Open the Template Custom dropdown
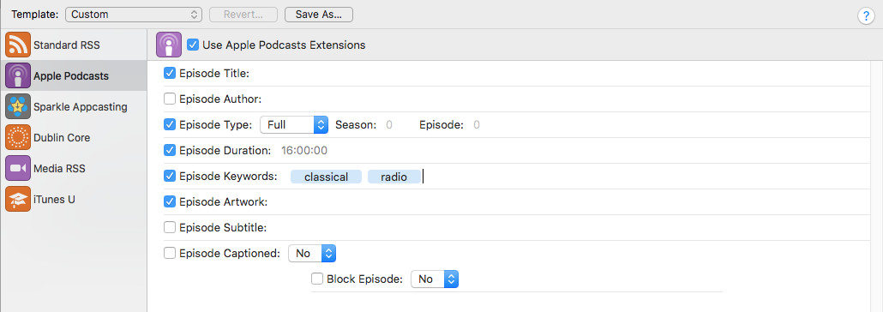Screen dimensions: 883x312 (x=134, y=15)
